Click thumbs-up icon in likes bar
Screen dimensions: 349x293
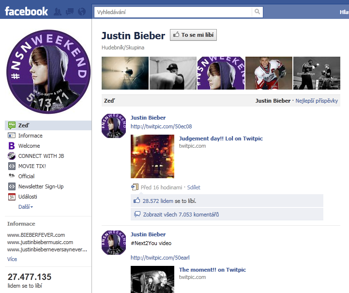(137, 200)
